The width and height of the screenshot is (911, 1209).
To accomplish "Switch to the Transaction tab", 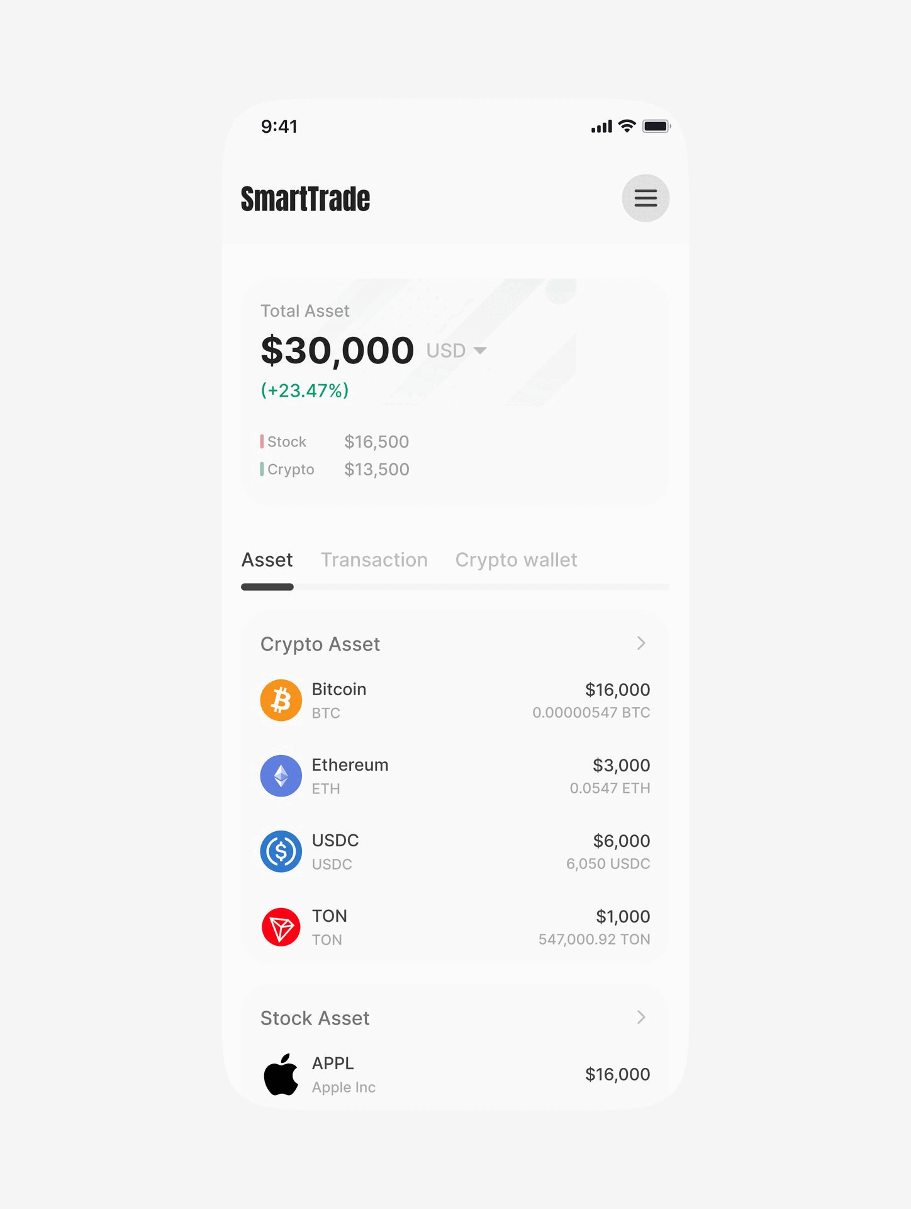I will point(374,560).
